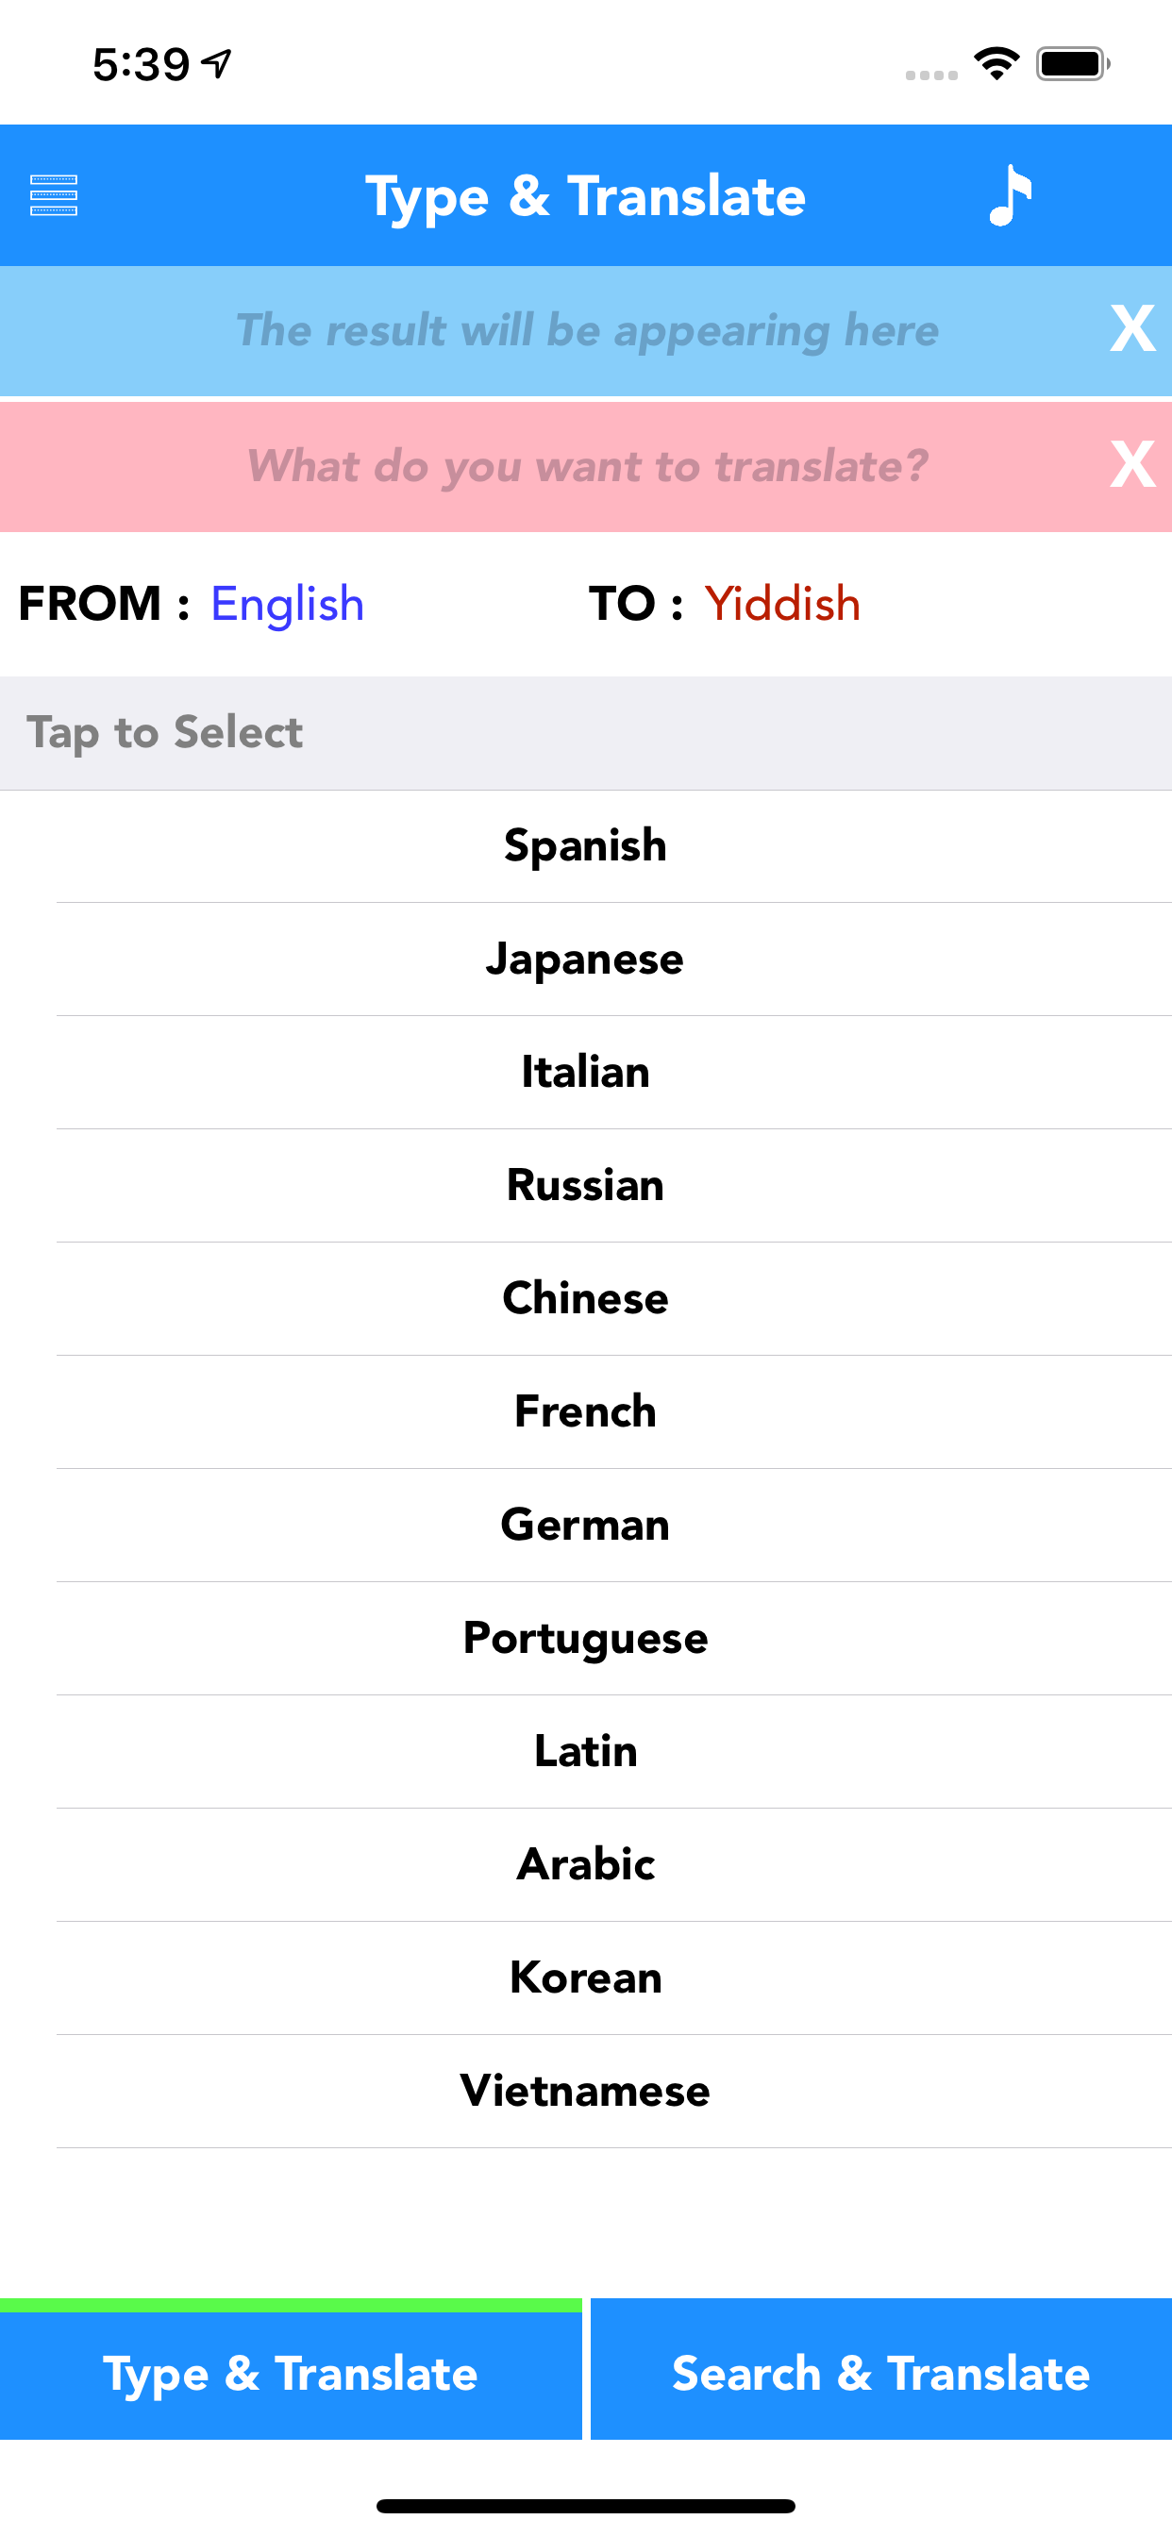Screen dimensions: 1172x2536
Task: Select Latin in the language list
Action: pos(586,1751)
